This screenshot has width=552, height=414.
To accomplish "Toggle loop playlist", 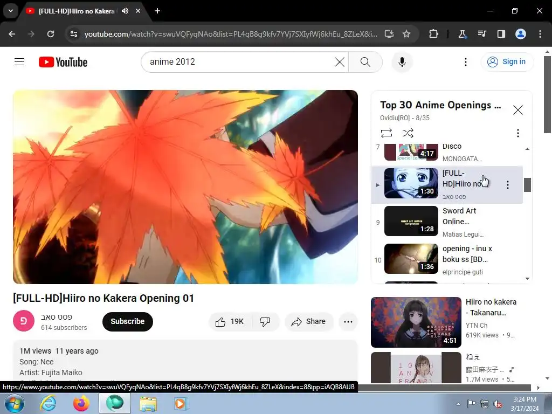I will pyautogui.click(x=386, y=133).
